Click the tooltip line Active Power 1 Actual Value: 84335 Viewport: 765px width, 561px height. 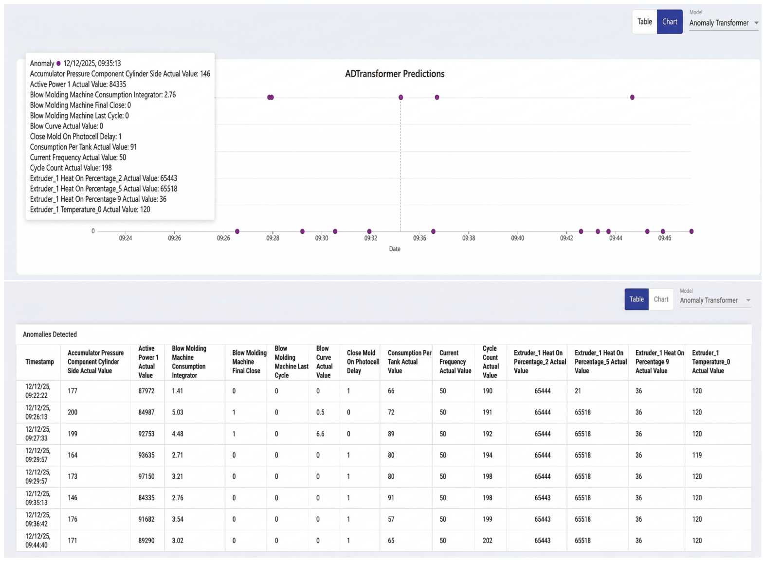(78, 84)
